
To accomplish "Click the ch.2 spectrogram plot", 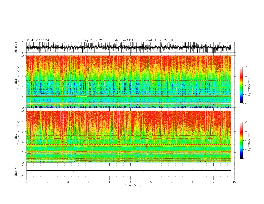I will pyautogui.click(x=129, y=137).
